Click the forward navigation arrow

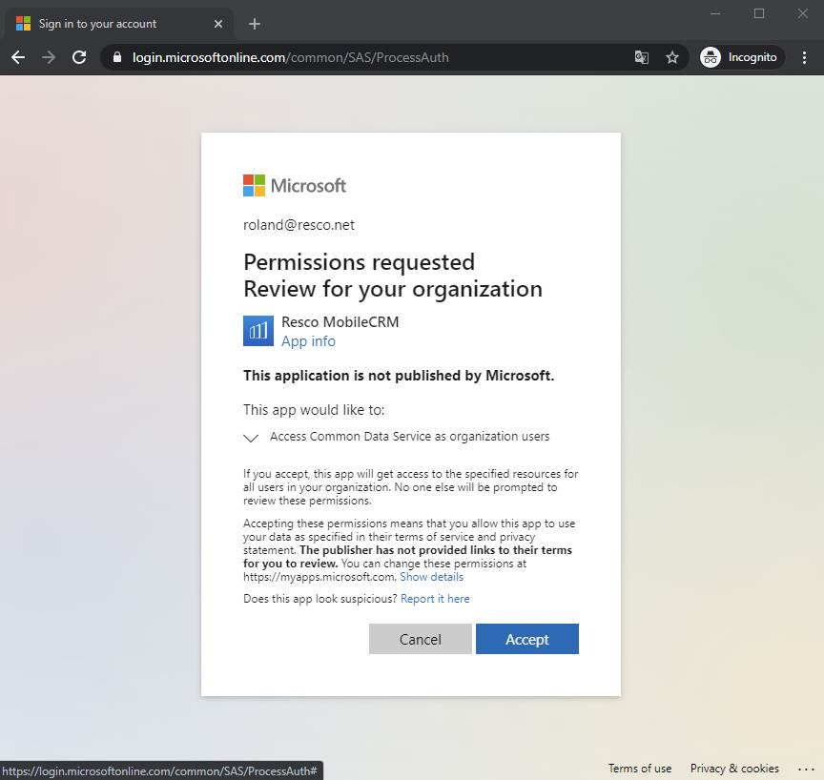click(x=49, y=57)
